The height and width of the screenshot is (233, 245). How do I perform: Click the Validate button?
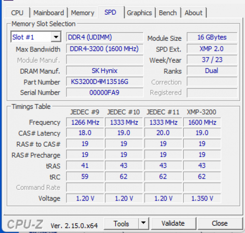173,223
